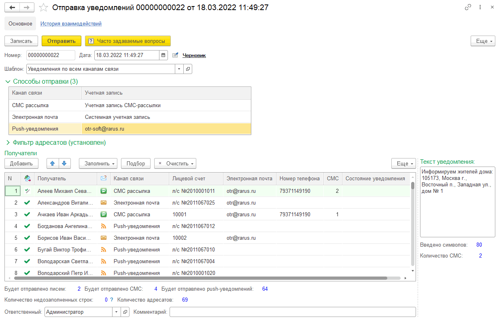
Task: Click into the Комментарий input field
Action: click(293, 312)
